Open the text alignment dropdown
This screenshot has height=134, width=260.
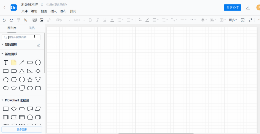click(x=130, y=20)
